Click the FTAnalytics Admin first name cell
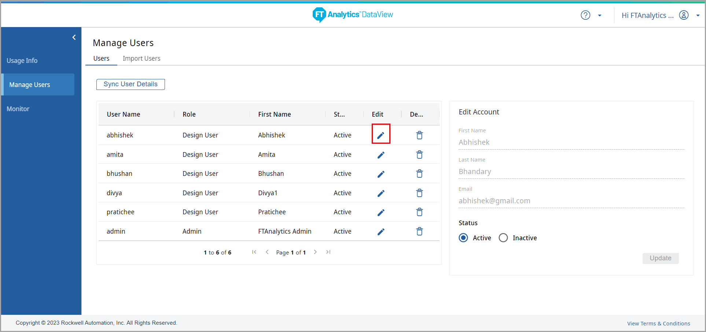 285,231
